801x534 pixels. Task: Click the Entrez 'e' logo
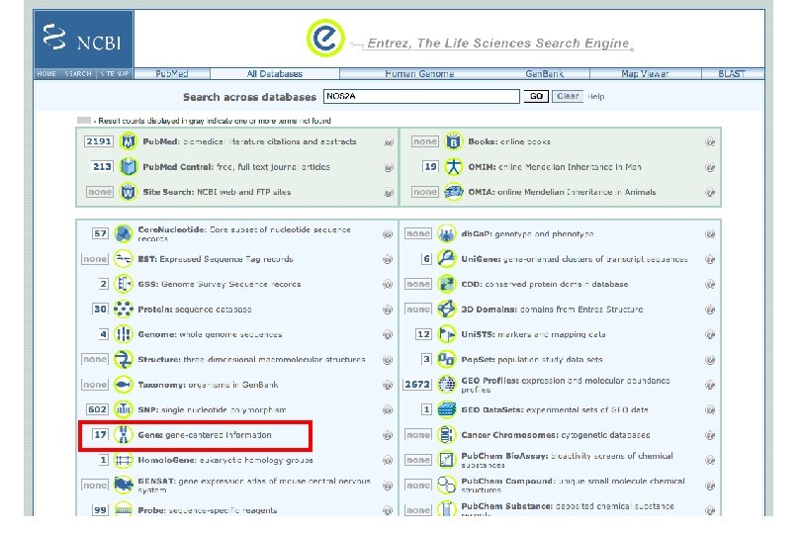(325, 38)
